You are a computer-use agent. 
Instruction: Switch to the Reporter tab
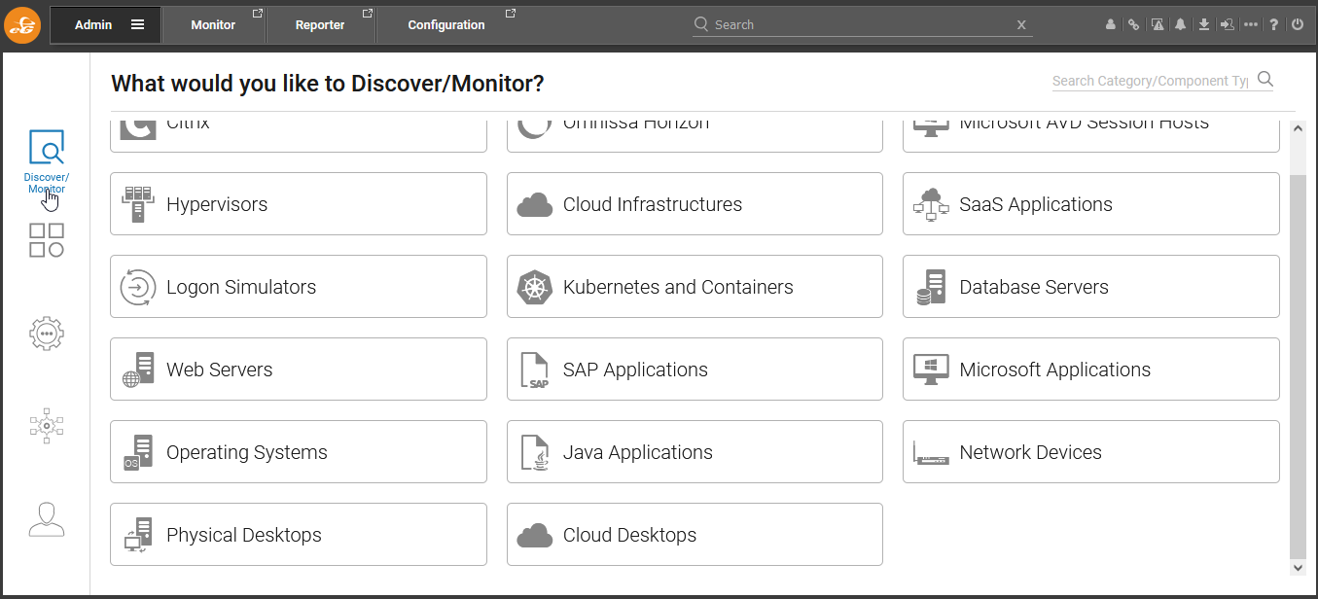(320, 25)
